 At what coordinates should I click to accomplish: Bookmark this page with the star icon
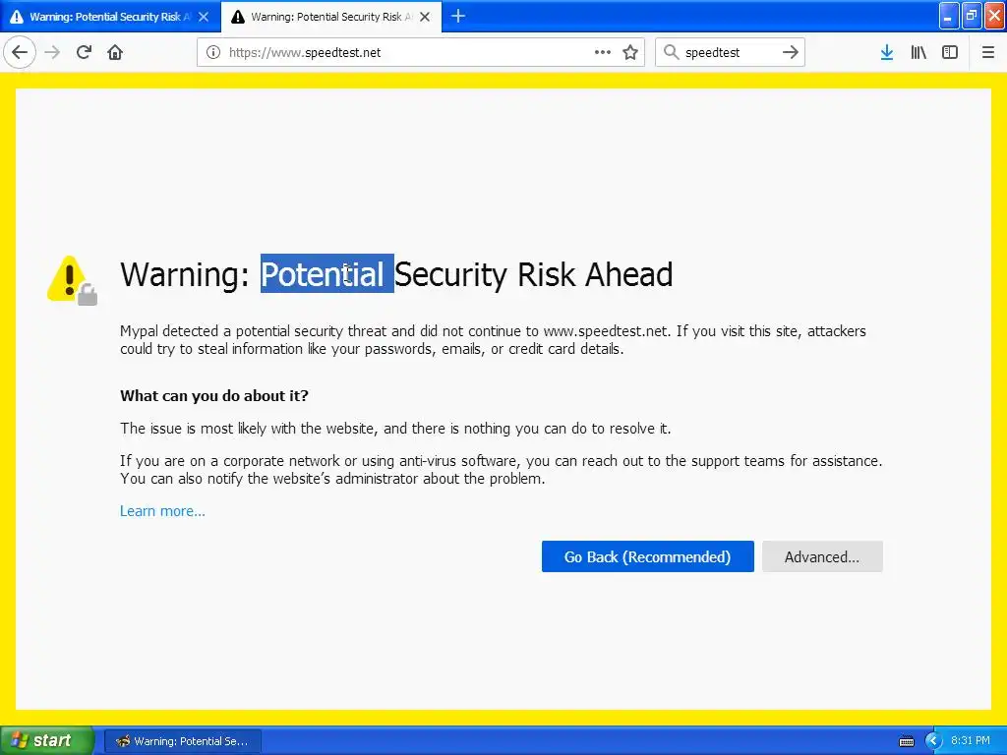(x=630, y=52)
